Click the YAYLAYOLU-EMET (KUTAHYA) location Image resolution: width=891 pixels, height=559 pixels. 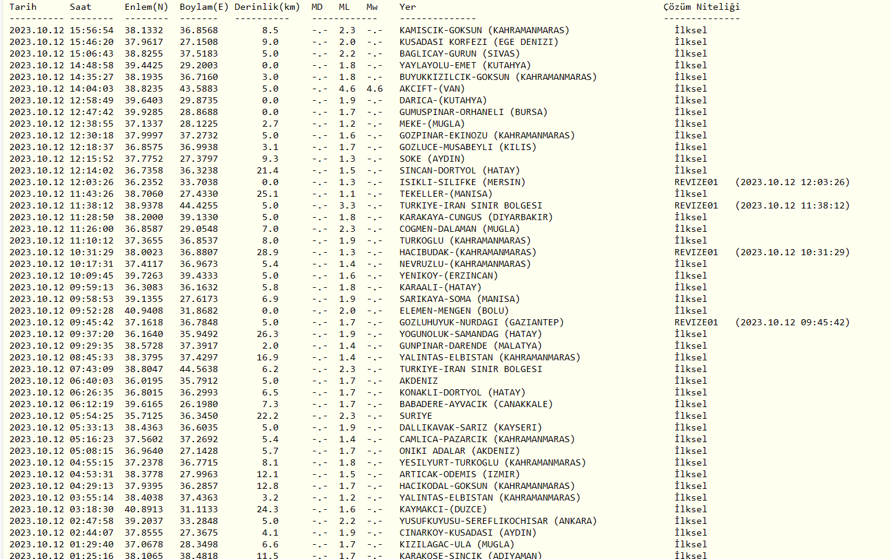click(x=465, y=65)
